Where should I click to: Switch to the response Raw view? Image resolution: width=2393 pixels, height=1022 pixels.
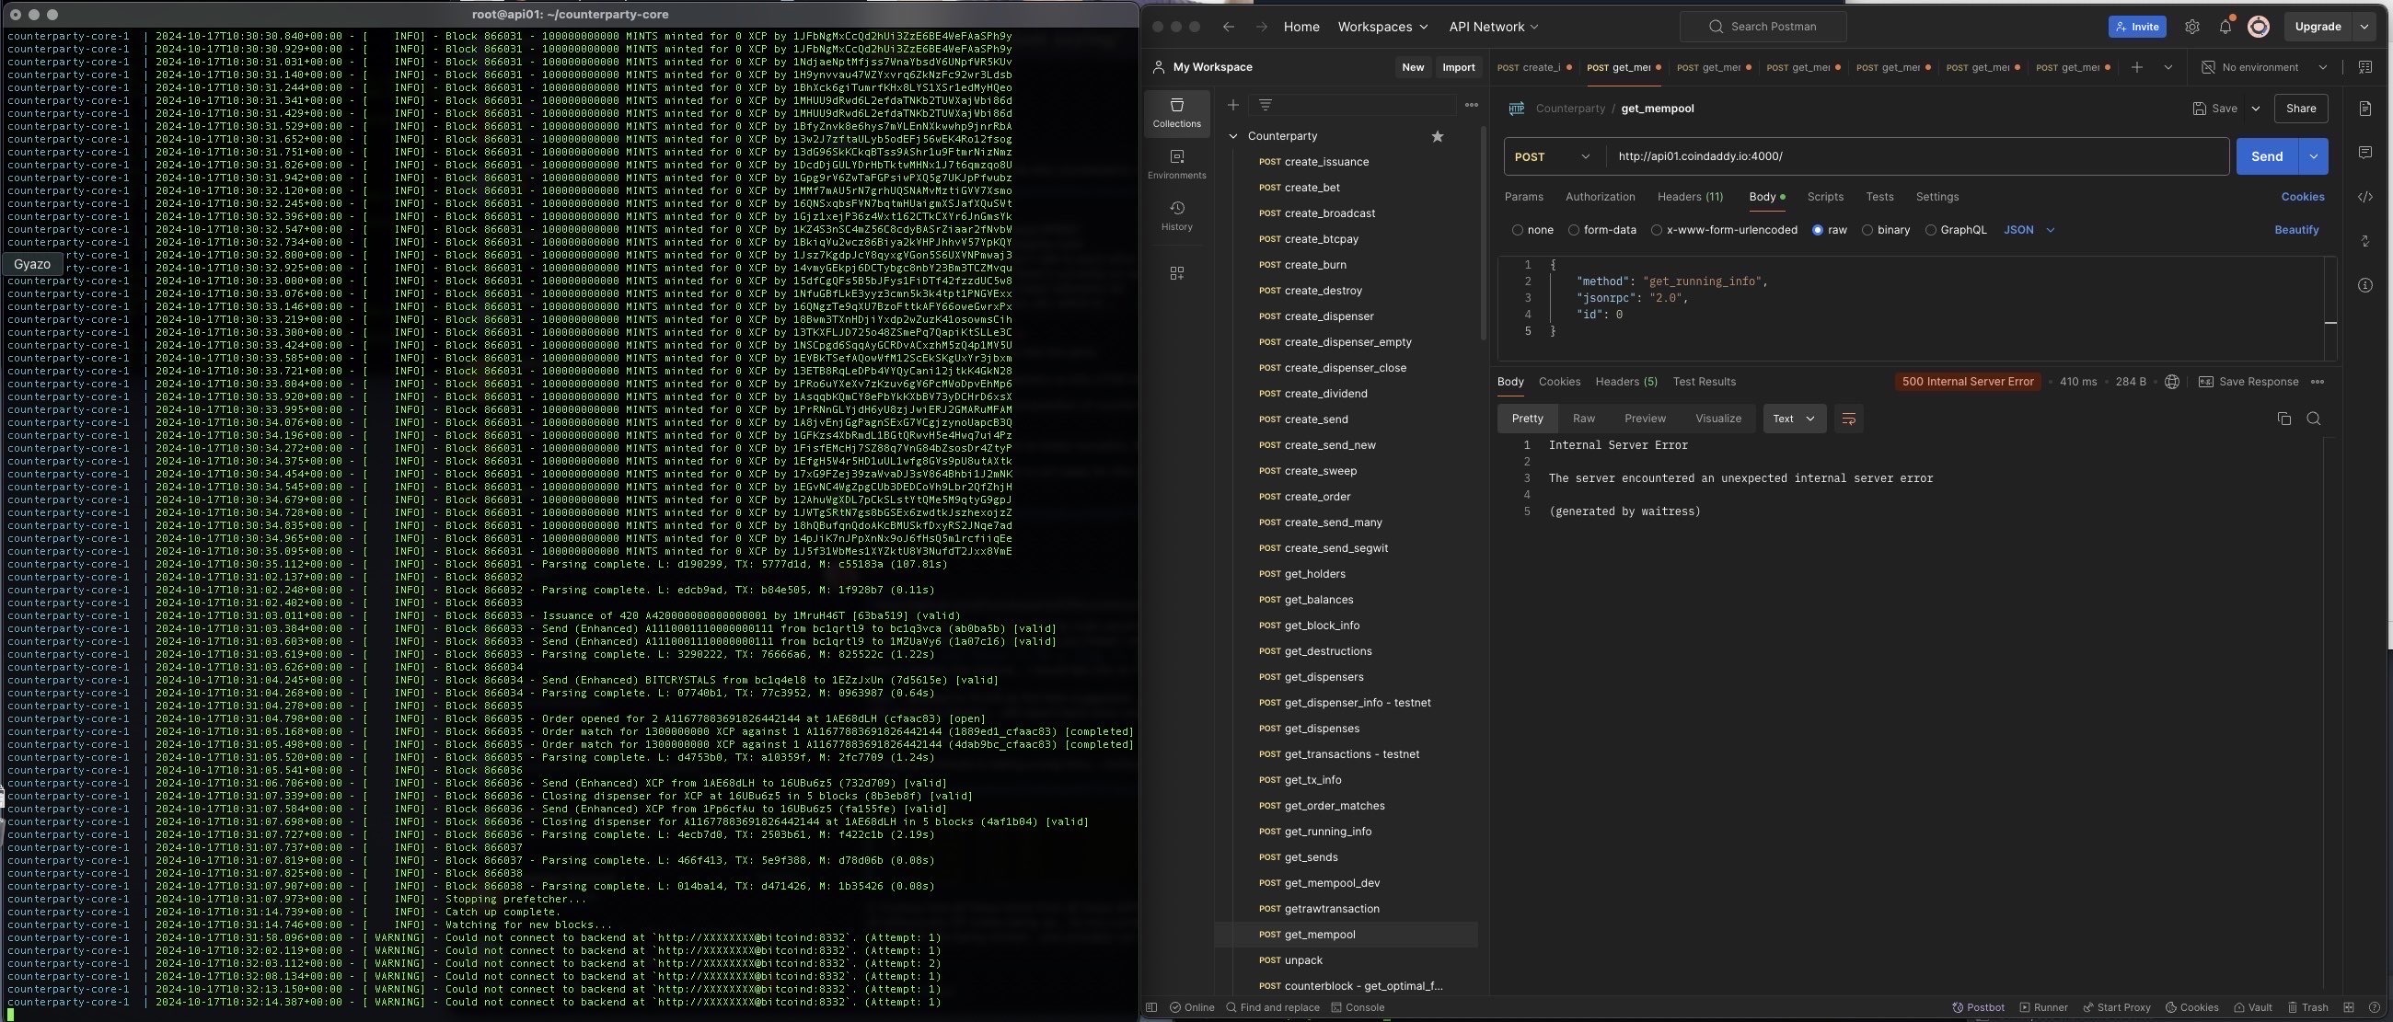(1583, 419)
